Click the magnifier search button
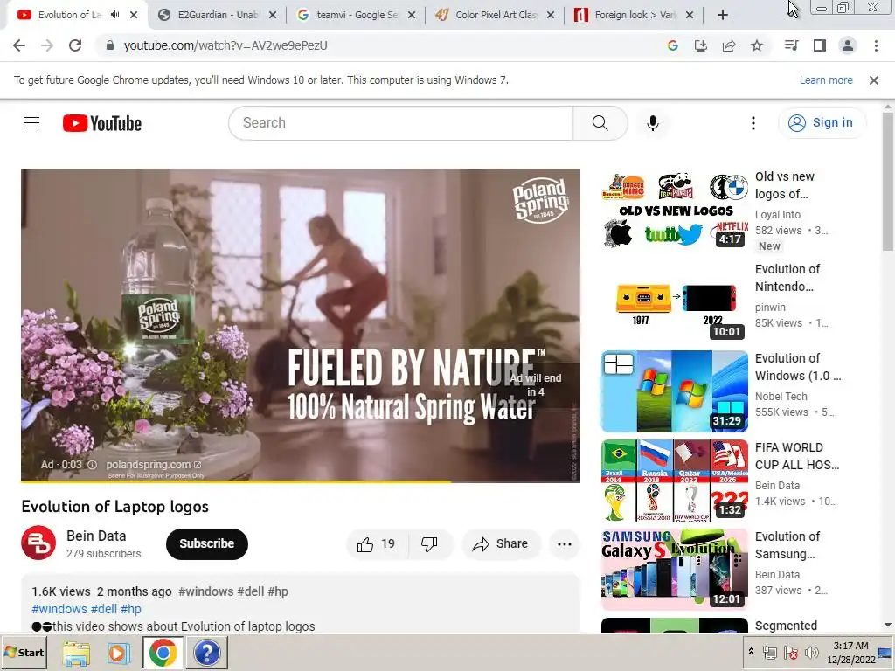 [600, 122]
